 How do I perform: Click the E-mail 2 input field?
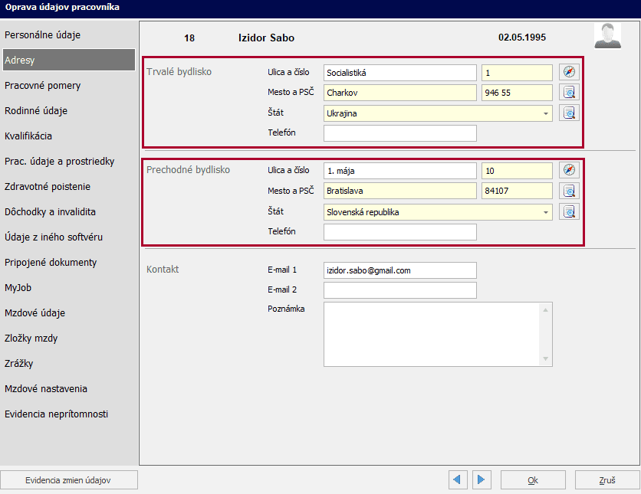[x=399, y=290]
